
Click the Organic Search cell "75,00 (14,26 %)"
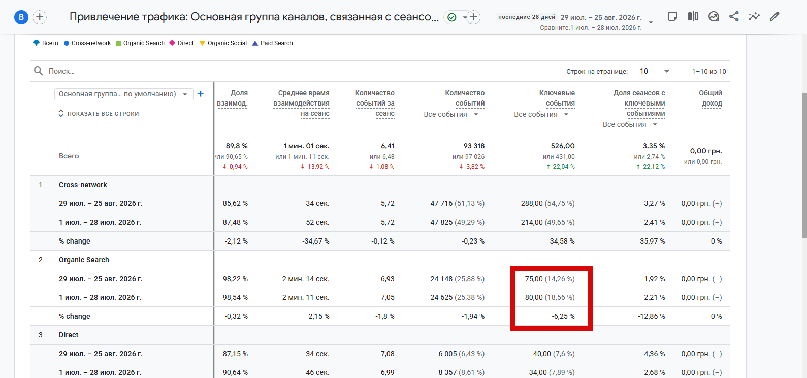tap(550, 279)
